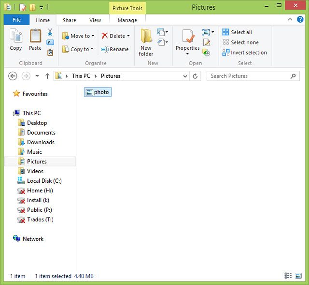This screenshot has height=285, width=309.
Task: Click the Easy access icon
Action: coord(163,42)
